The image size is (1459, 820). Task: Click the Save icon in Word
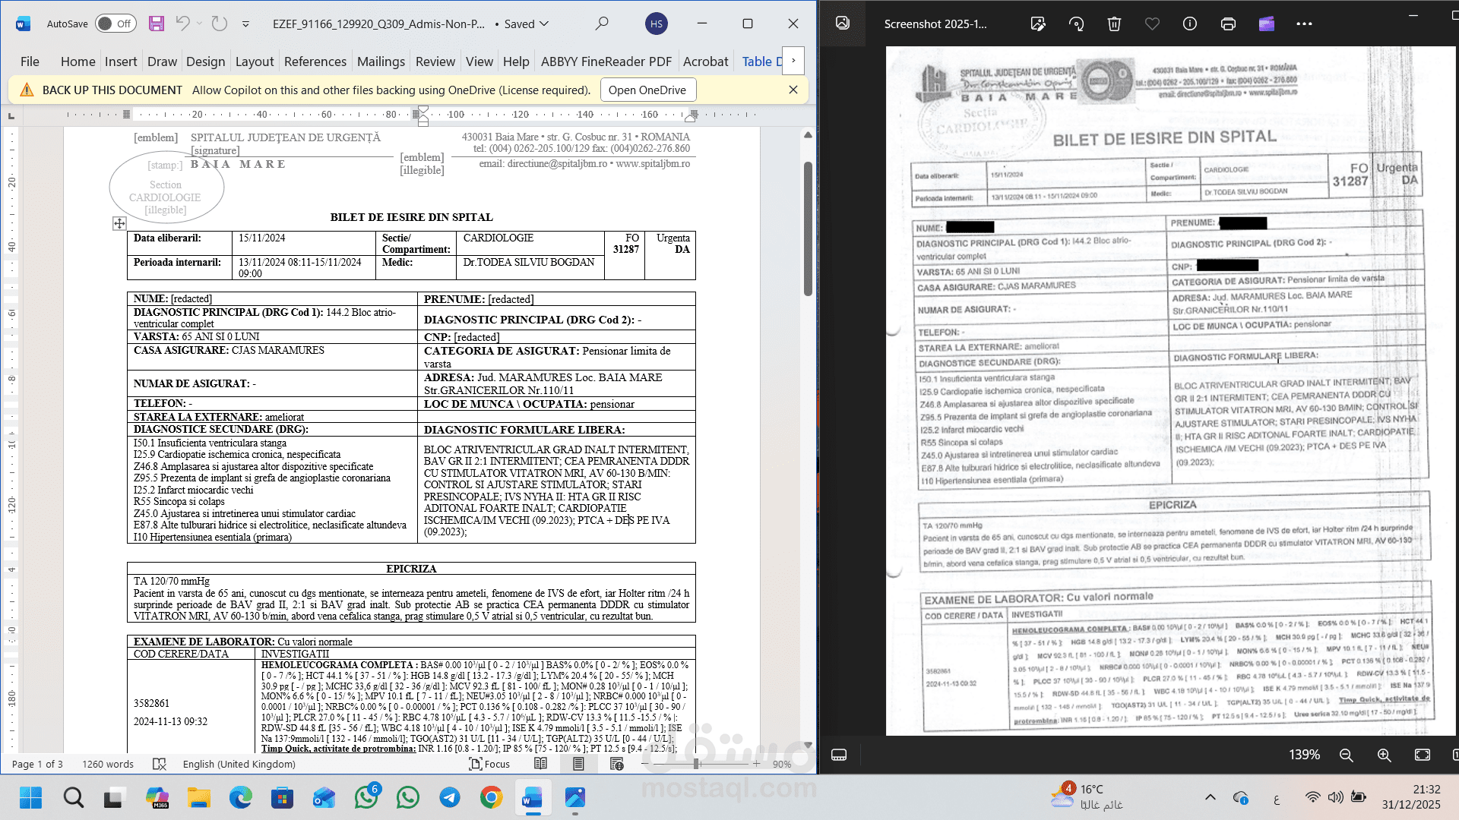coord(156,24)
